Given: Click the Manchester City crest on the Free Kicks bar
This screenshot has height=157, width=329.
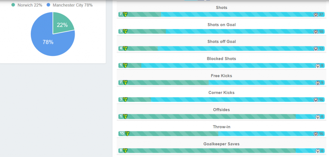Looking at the screenshot, I should pos(318,83).
